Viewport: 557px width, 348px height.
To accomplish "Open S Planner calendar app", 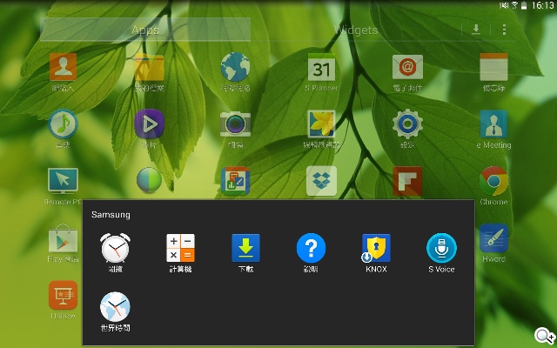I will [321, 67].
